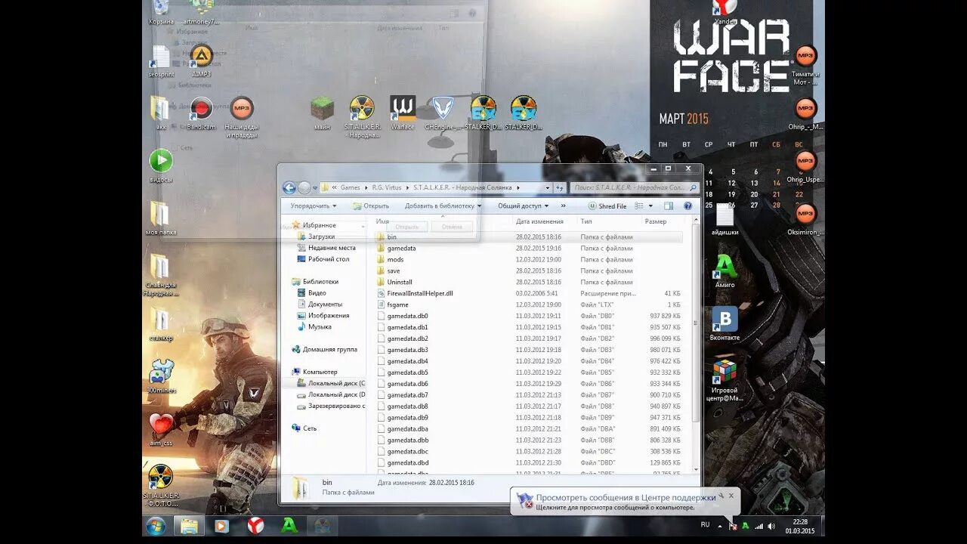Click the File Explorer icon on the taskbar
Screen dimensions: 967x544
(189, 525)
